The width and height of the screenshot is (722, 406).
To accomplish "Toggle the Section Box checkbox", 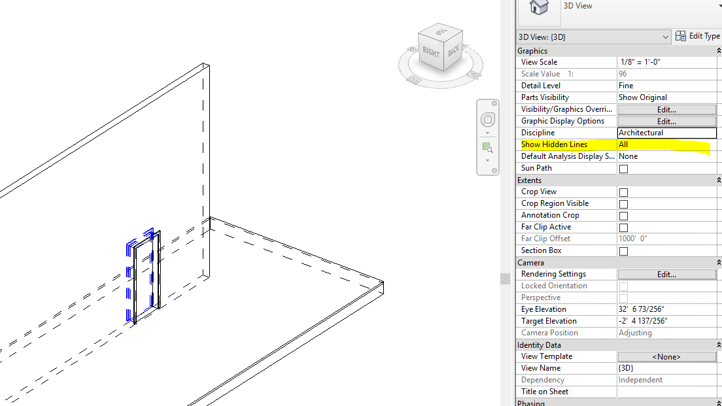I will (625, 250).
